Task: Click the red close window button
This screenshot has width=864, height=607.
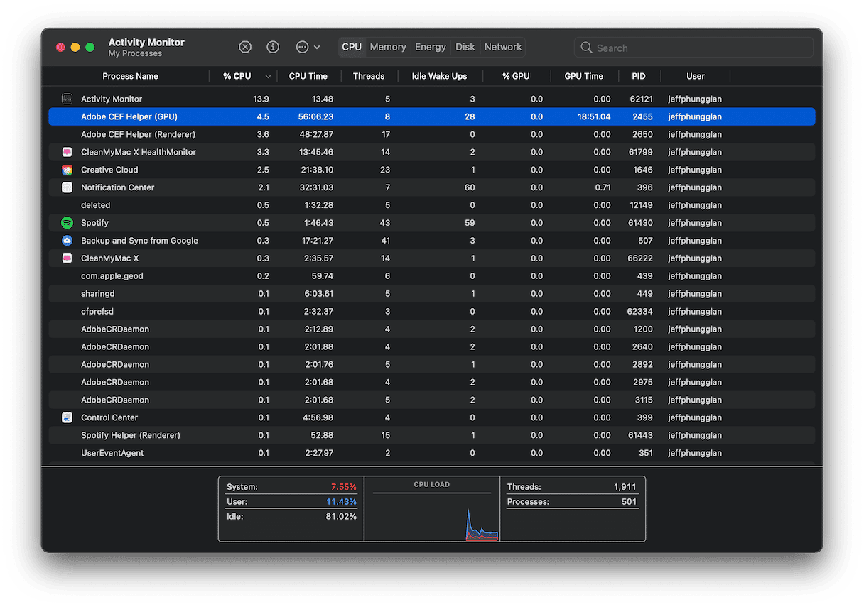Action: tap(60, 48)
